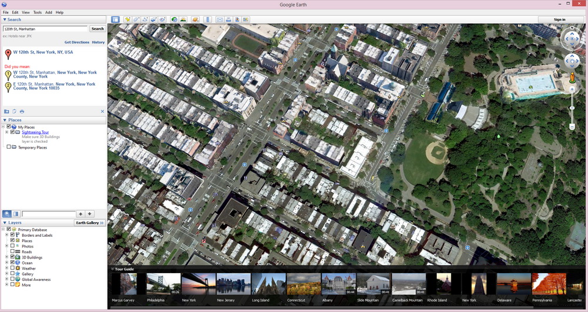Enable the Global Awareness layer checkbox
The width and height of the screenshot is (588, 312).
click(x=12, y=279)
